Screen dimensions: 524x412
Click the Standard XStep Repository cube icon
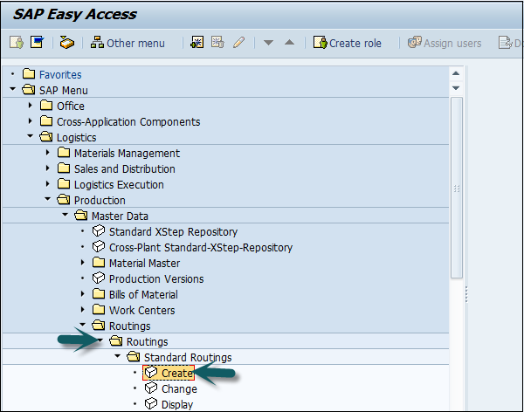coord(99,232)
